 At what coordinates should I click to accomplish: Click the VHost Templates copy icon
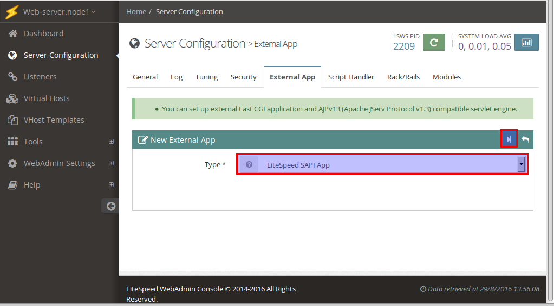pos(12,120)
